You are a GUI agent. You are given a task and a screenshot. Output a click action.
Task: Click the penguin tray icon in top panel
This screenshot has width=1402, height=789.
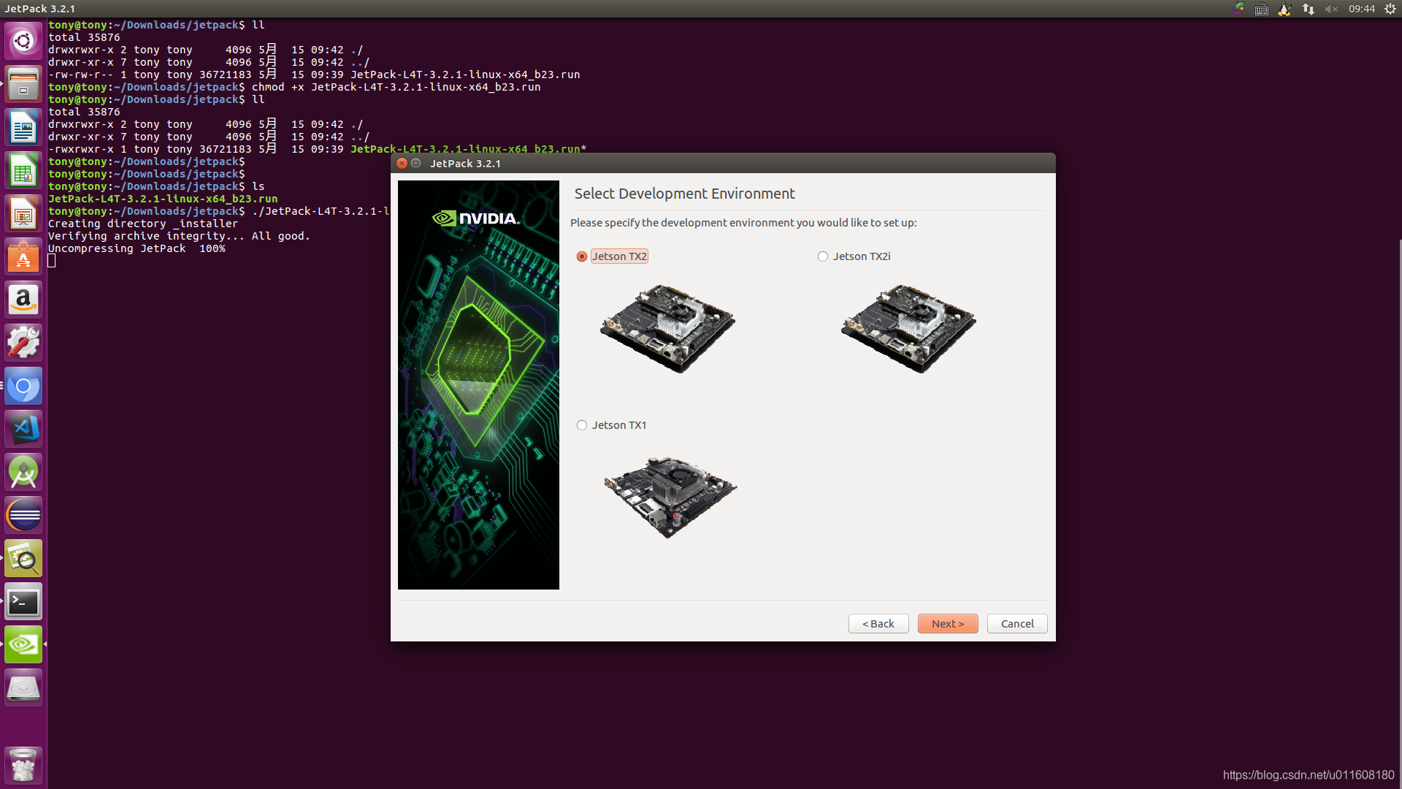tap(1284, 9)
